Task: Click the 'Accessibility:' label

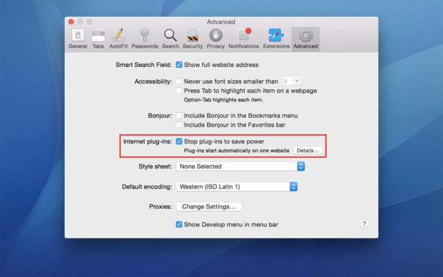Action: coord(153,82)
